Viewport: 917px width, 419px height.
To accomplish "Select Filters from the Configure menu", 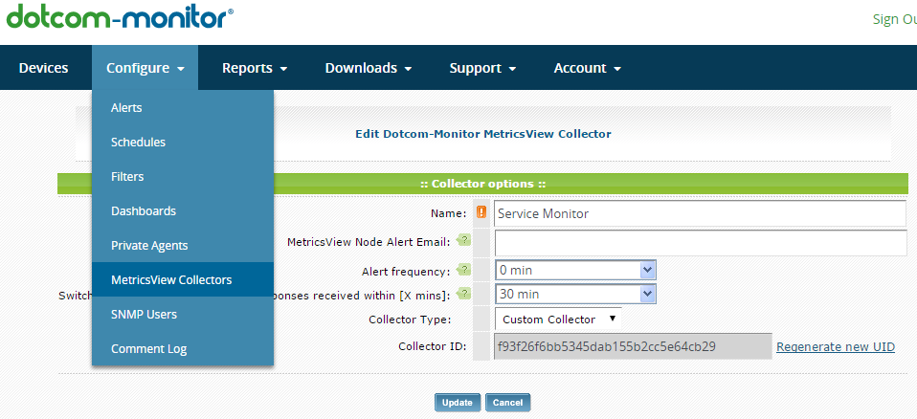I will 183,176.
